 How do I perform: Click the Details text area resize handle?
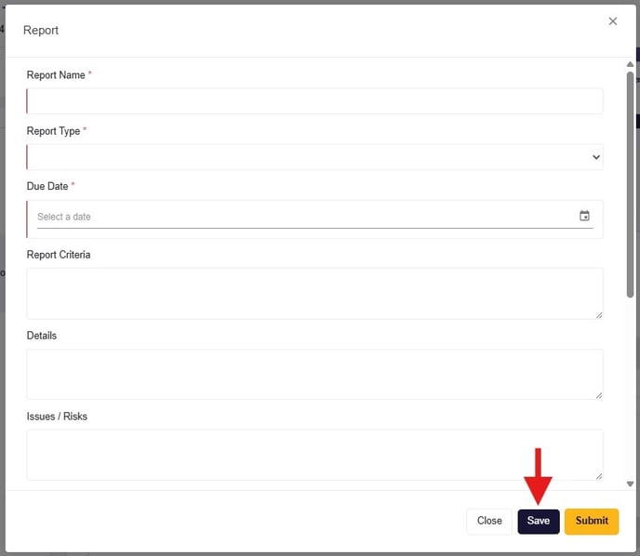pos(598,395)
